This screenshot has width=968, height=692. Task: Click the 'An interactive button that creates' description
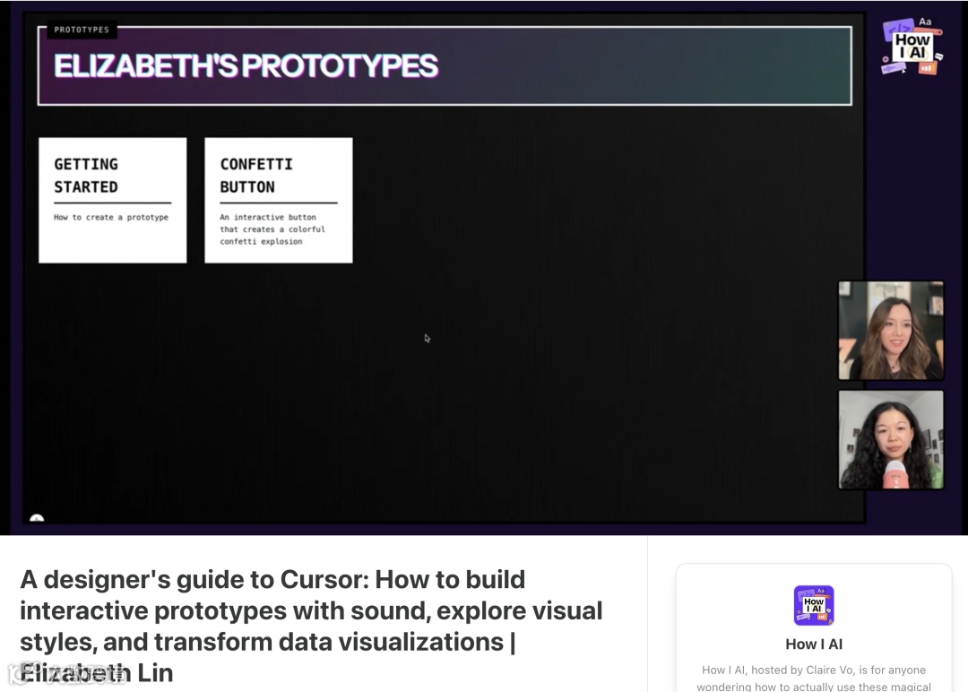[x=272, y=229]
